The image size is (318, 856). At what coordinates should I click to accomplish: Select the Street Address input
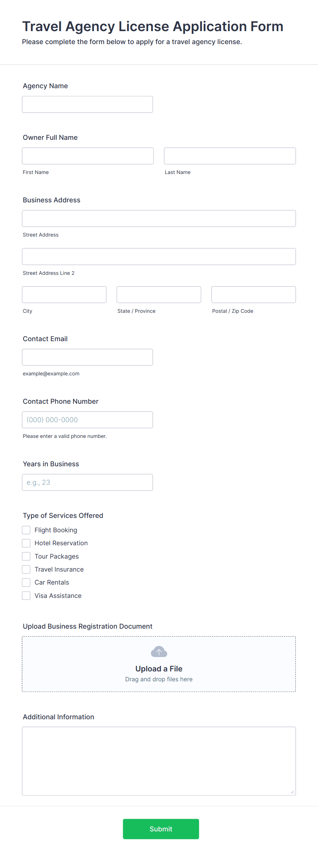pos(159,218)
